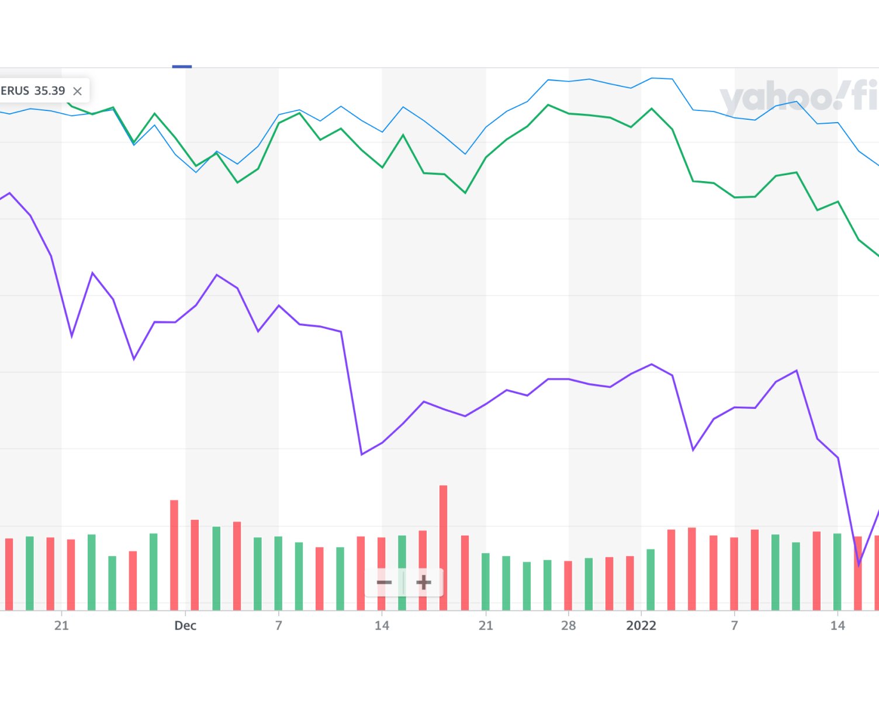Select the tall red volume bar left of Dec
Screen dimensions: 879x701
click(x=174, y=554)
